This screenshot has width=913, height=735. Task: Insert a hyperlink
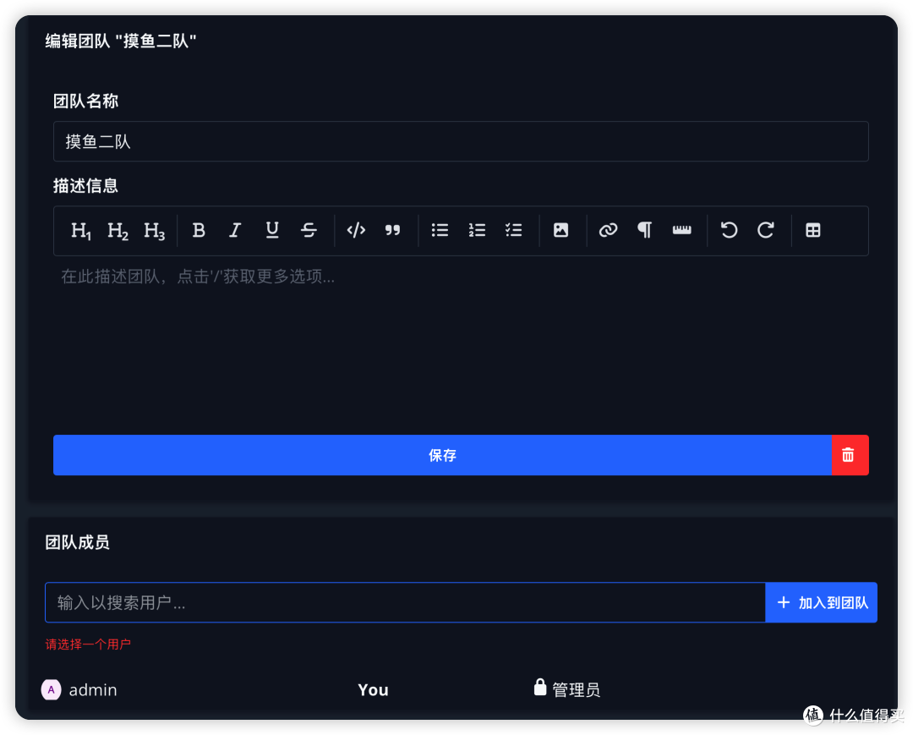click(x=608, y=231)
